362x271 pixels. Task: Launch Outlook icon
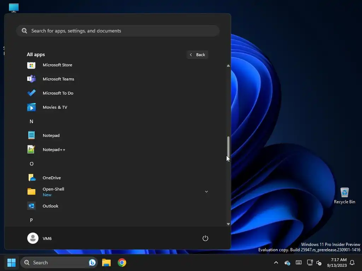(x=31, y=206)
